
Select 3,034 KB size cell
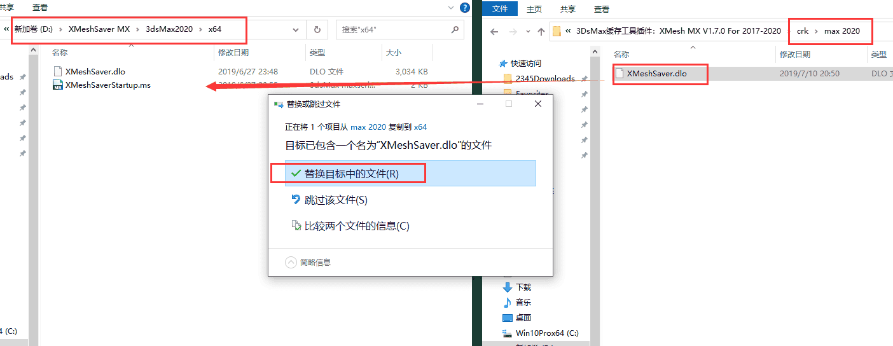pos(412,71)
